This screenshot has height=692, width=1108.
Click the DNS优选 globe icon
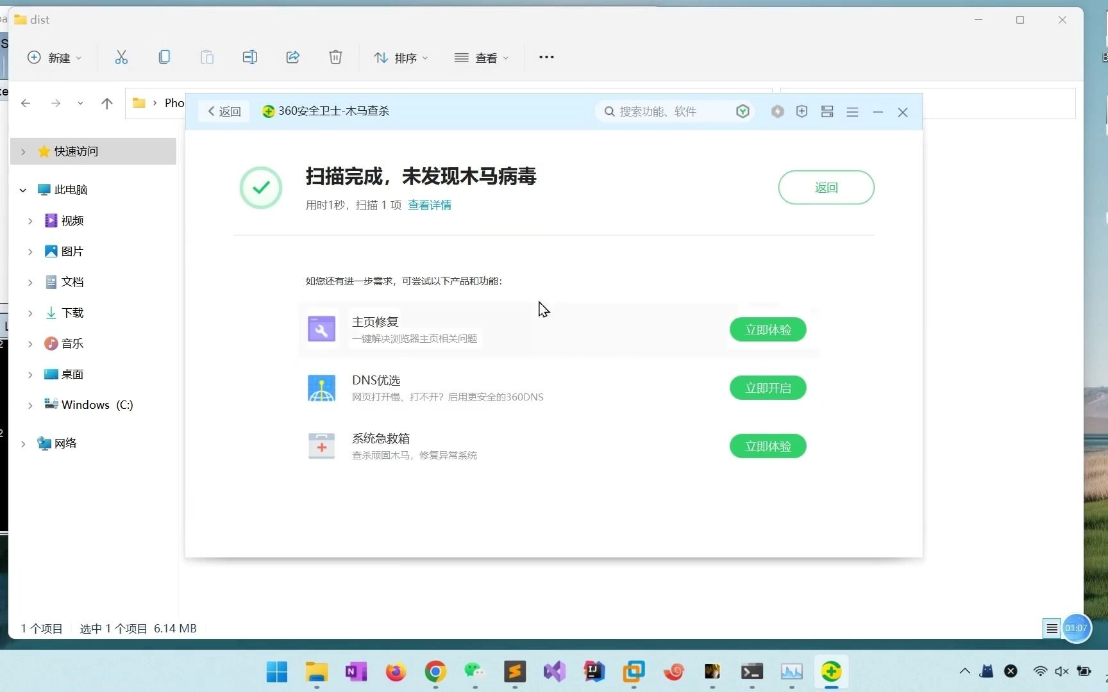pos(321,388)
